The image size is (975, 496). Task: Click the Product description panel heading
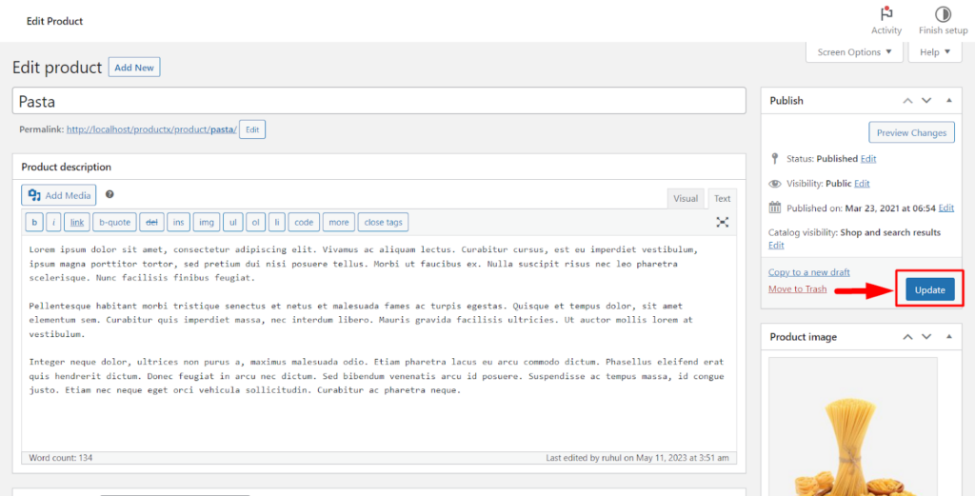66,167
